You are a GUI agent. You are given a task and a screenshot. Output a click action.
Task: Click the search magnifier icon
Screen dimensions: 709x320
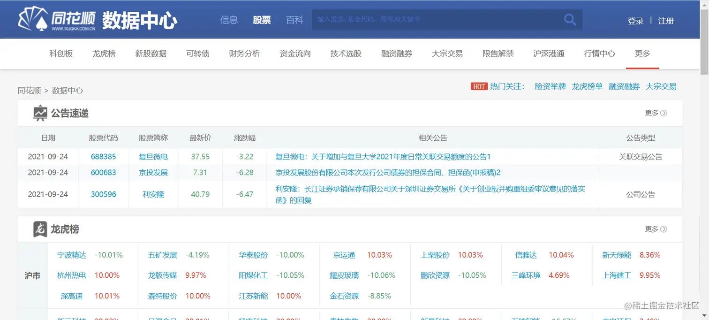tap(570, 19)
